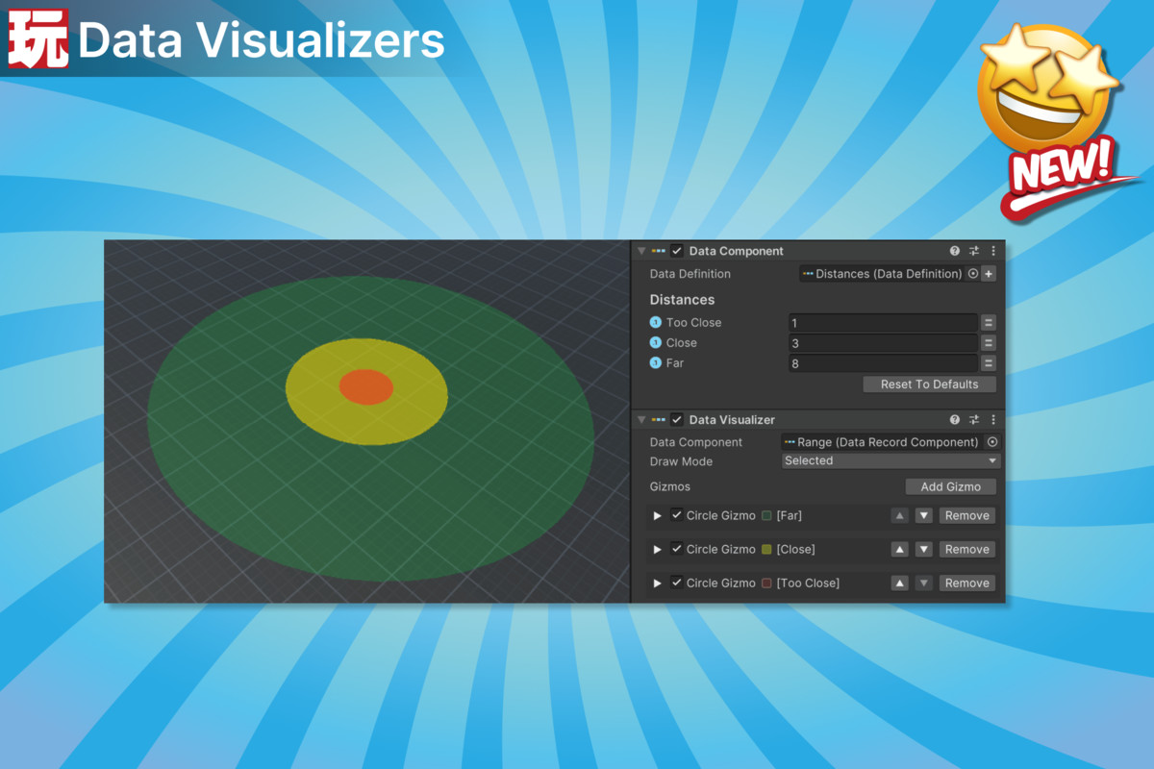Click the Too Close value field
The image size is (1154, 769).
click(883, 323)
